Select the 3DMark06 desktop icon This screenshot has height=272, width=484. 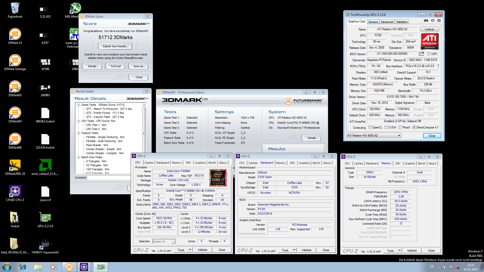tap(15, 142)
